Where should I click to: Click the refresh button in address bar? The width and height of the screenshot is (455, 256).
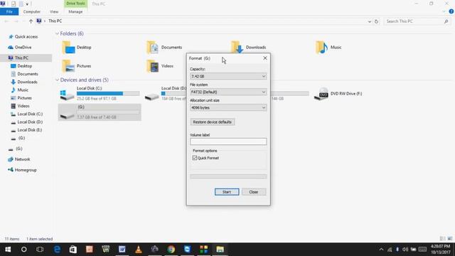pyautogui.click(x=376, y=21)
